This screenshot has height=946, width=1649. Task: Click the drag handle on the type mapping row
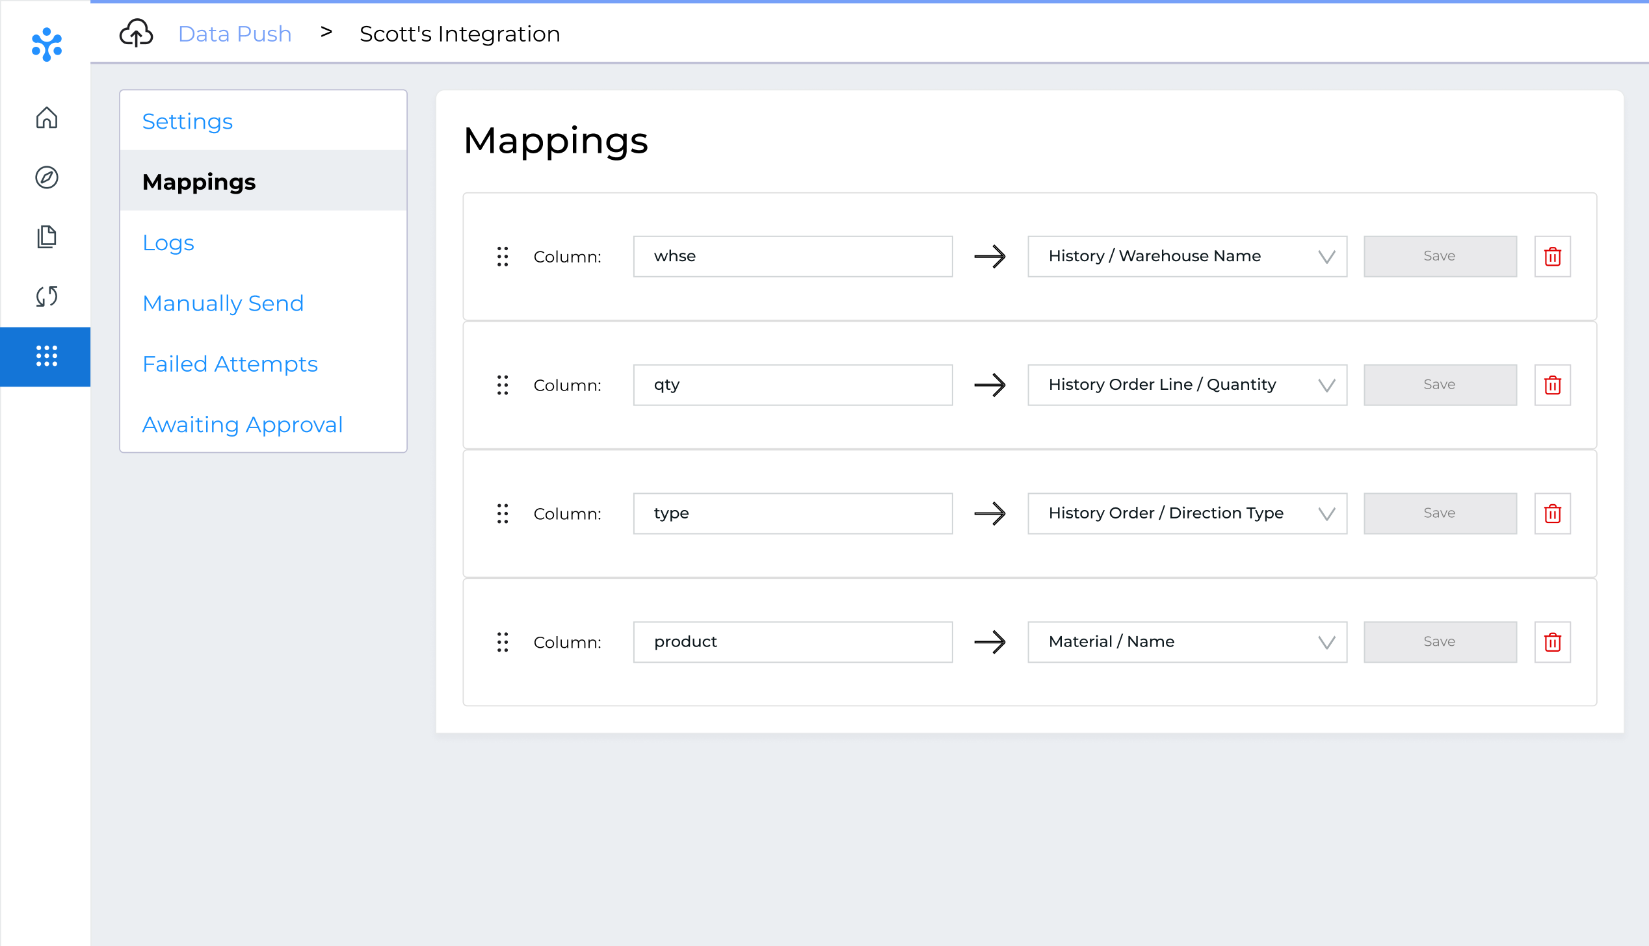[x=503, y=513]
